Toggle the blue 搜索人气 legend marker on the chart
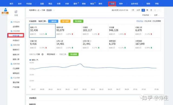This screenshot has height=105, width=173. click(x=30, y=60)
